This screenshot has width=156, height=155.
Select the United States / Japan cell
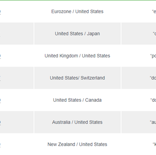77,33
